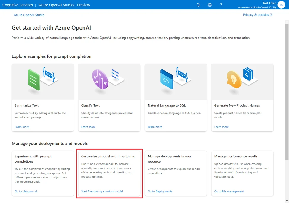
Task: Click the Go to File management link
Action: tap(229, 191)
